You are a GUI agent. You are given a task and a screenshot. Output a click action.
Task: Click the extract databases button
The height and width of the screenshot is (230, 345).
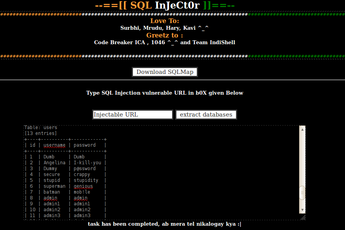click(x=206, y=115)
